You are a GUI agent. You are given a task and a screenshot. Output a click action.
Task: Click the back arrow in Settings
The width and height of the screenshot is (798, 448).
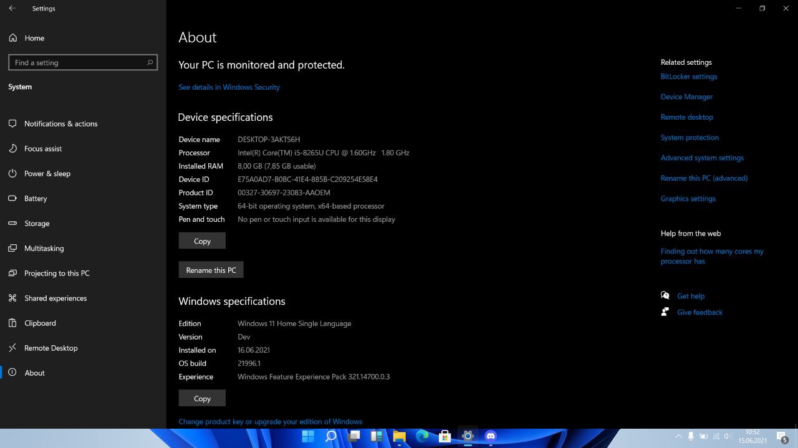coord(12,8)
